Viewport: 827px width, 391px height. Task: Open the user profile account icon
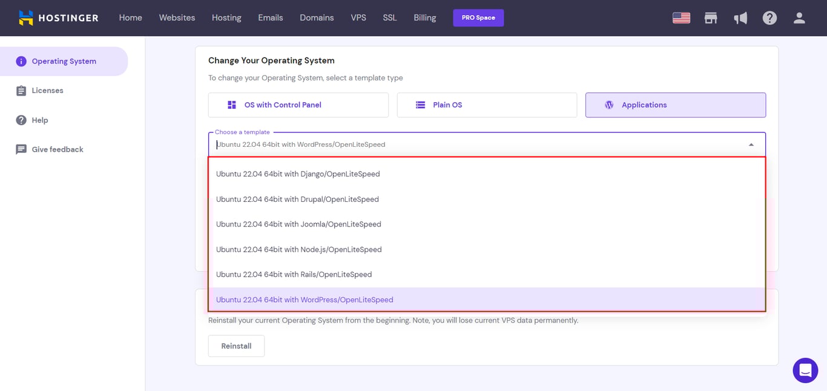pos(799,18)
